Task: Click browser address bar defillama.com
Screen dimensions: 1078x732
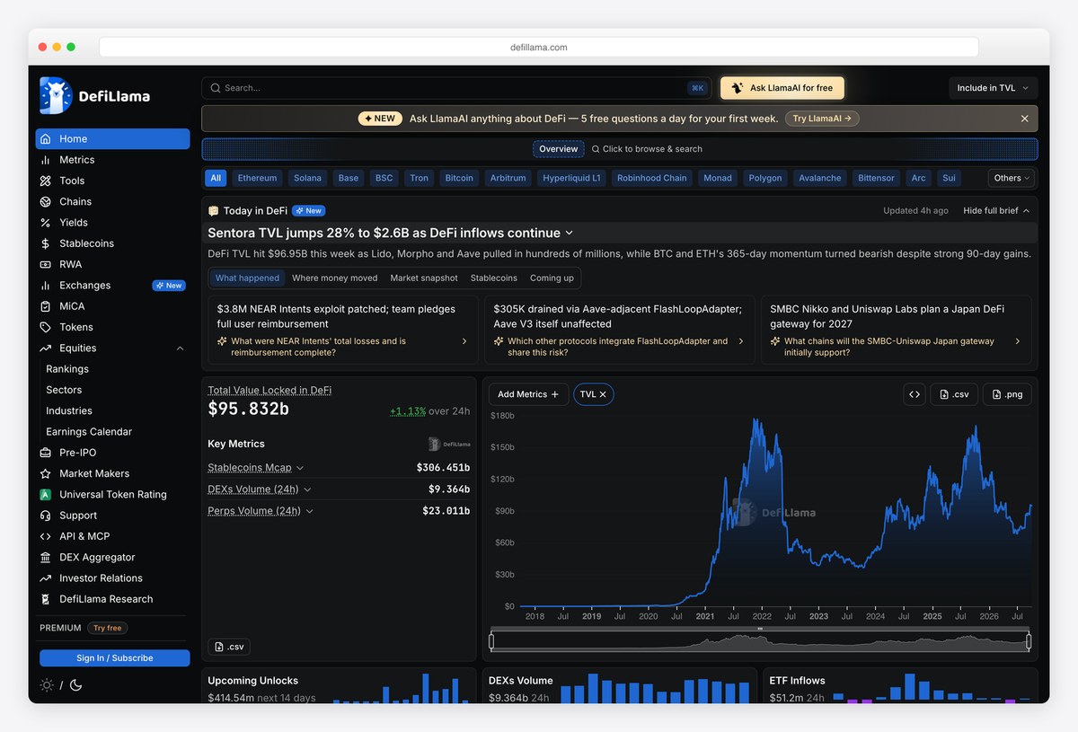Action: click(539, 47)
